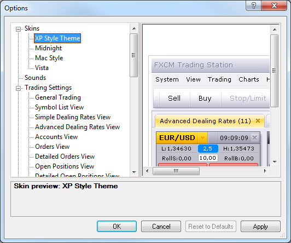The width and height of the screenshot is (291, 243).
Task: Click preview vertical scroll down arrow
Action: pyautogui.click(x=275, y=162)
